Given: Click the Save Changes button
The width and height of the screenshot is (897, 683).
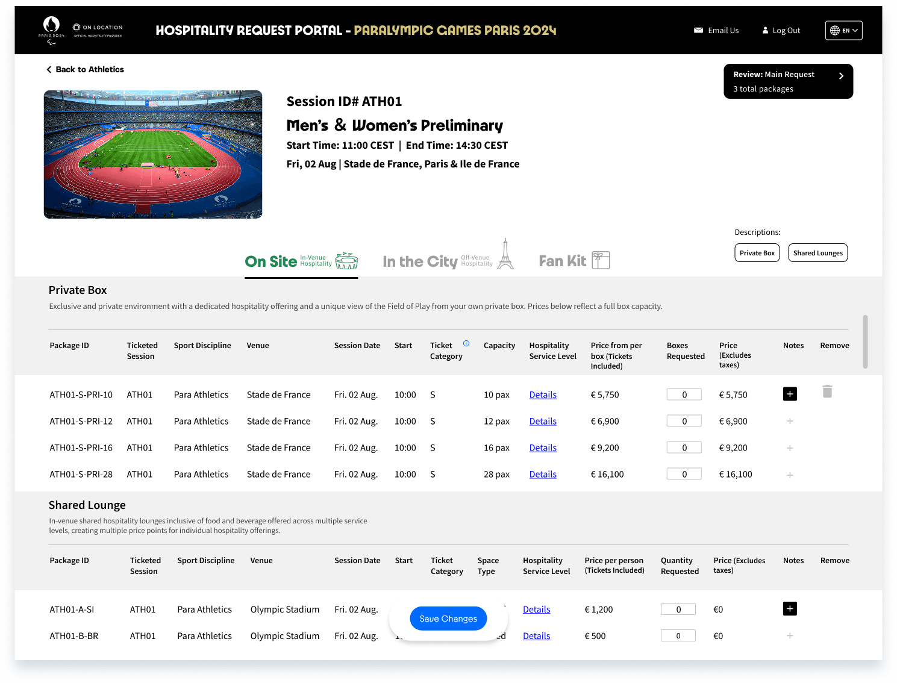Looking at the screenshot, I should coord(448,619).
